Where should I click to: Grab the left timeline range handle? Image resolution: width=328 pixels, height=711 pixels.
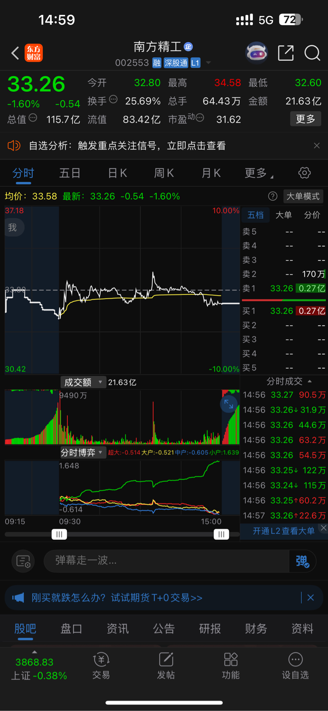(x=59, y=534)
